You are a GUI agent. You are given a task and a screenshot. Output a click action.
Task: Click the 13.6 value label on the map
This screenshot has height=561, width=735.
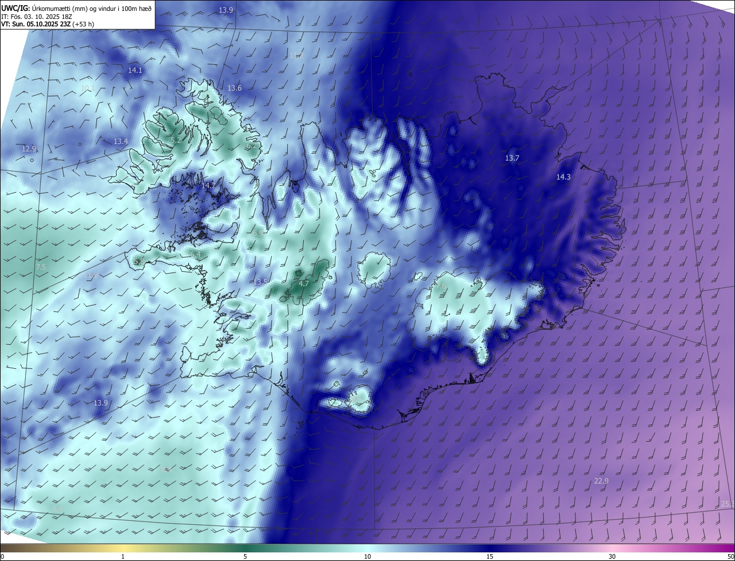[234, 88]
